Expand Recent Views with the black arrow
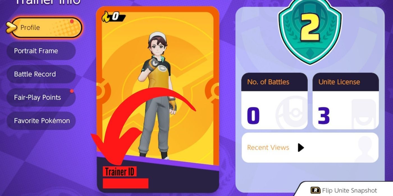393x196 pixels. (x=301, y=148)
